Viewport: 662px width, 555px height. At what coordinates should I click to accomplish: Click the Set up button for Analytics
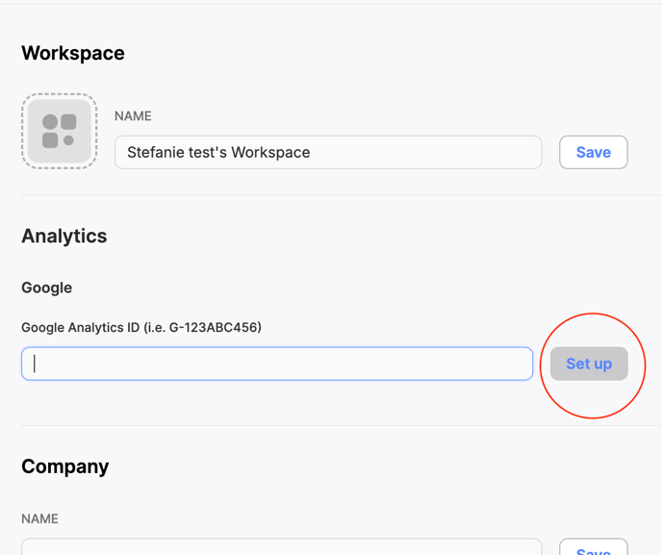point(589,364)
